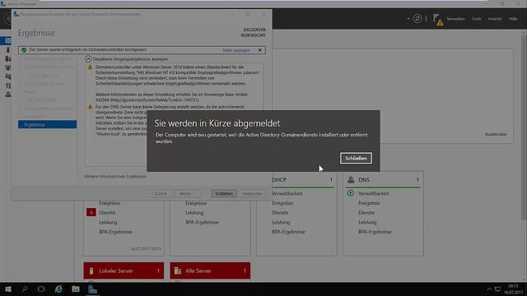Image resolution: width=527 pixels, height=296 pixels.
Task: Open the DNS tile header
Action: pos(383,180)
